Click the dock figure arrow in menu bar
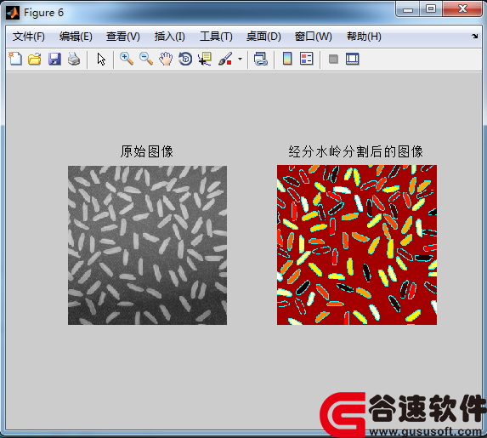Image resolution: width=487 pixels, height=438 pixels. [x=474, y=37]
